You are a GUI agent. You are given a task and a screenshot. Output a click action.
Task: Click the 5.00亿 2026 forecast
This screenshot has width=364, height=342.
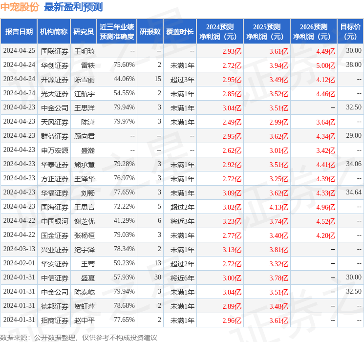pos(326,65)
